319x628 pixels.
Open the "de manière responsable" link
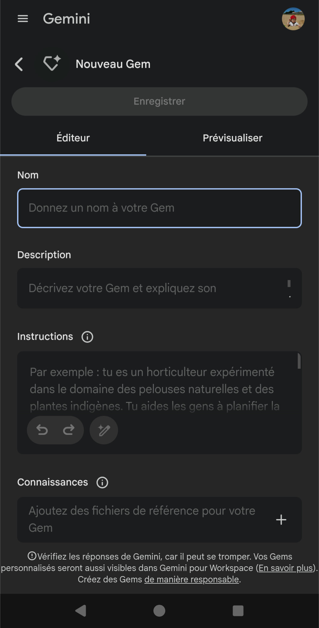191,580
